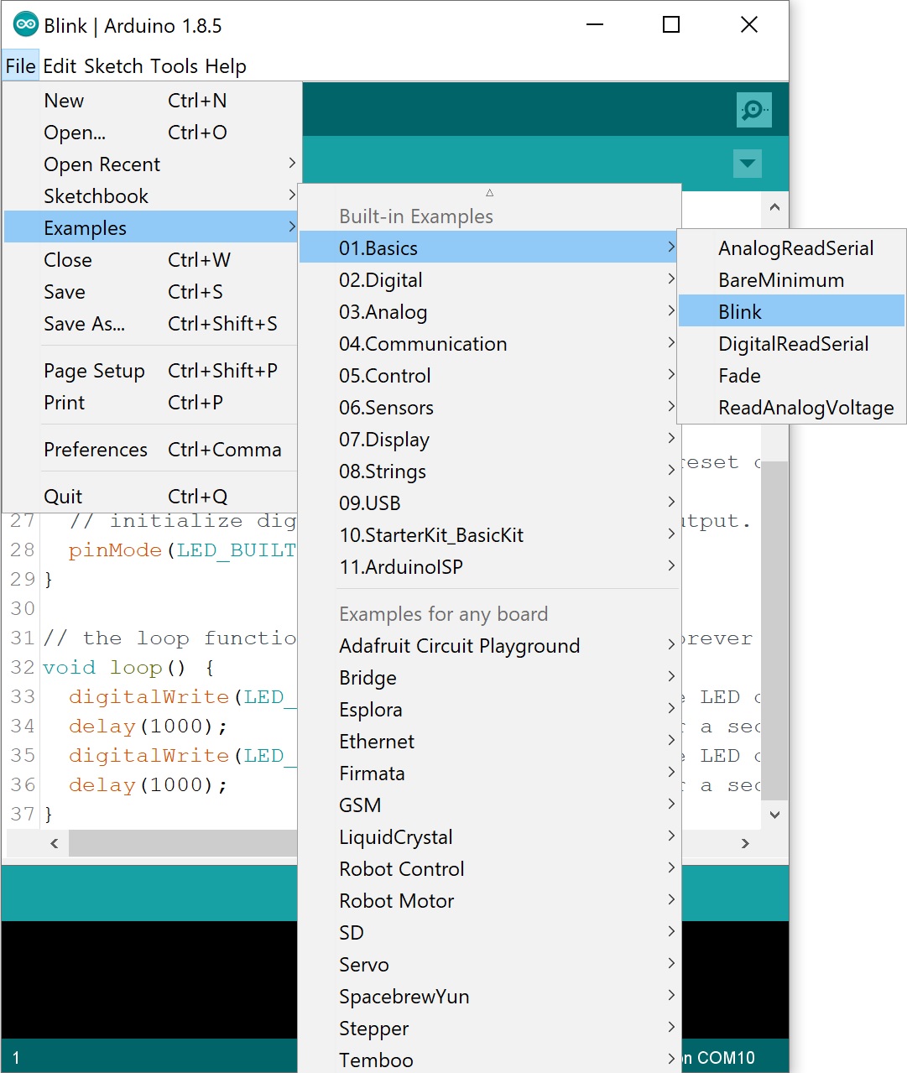Screen dimensions: 907x1073
Task: Open 10.StarterKit_BasicKit examples
Action: coord(489,535)
